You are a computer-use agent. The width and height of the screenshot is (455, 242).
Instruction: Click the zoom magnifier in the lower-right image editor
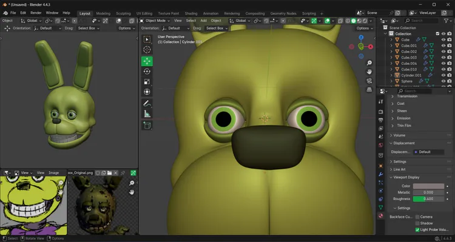132,183
